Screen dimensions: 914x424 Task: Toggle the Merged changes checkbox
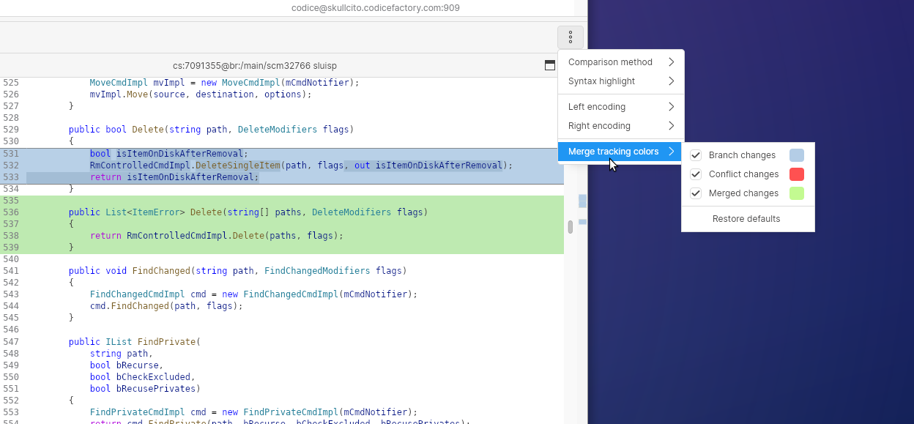695,193
